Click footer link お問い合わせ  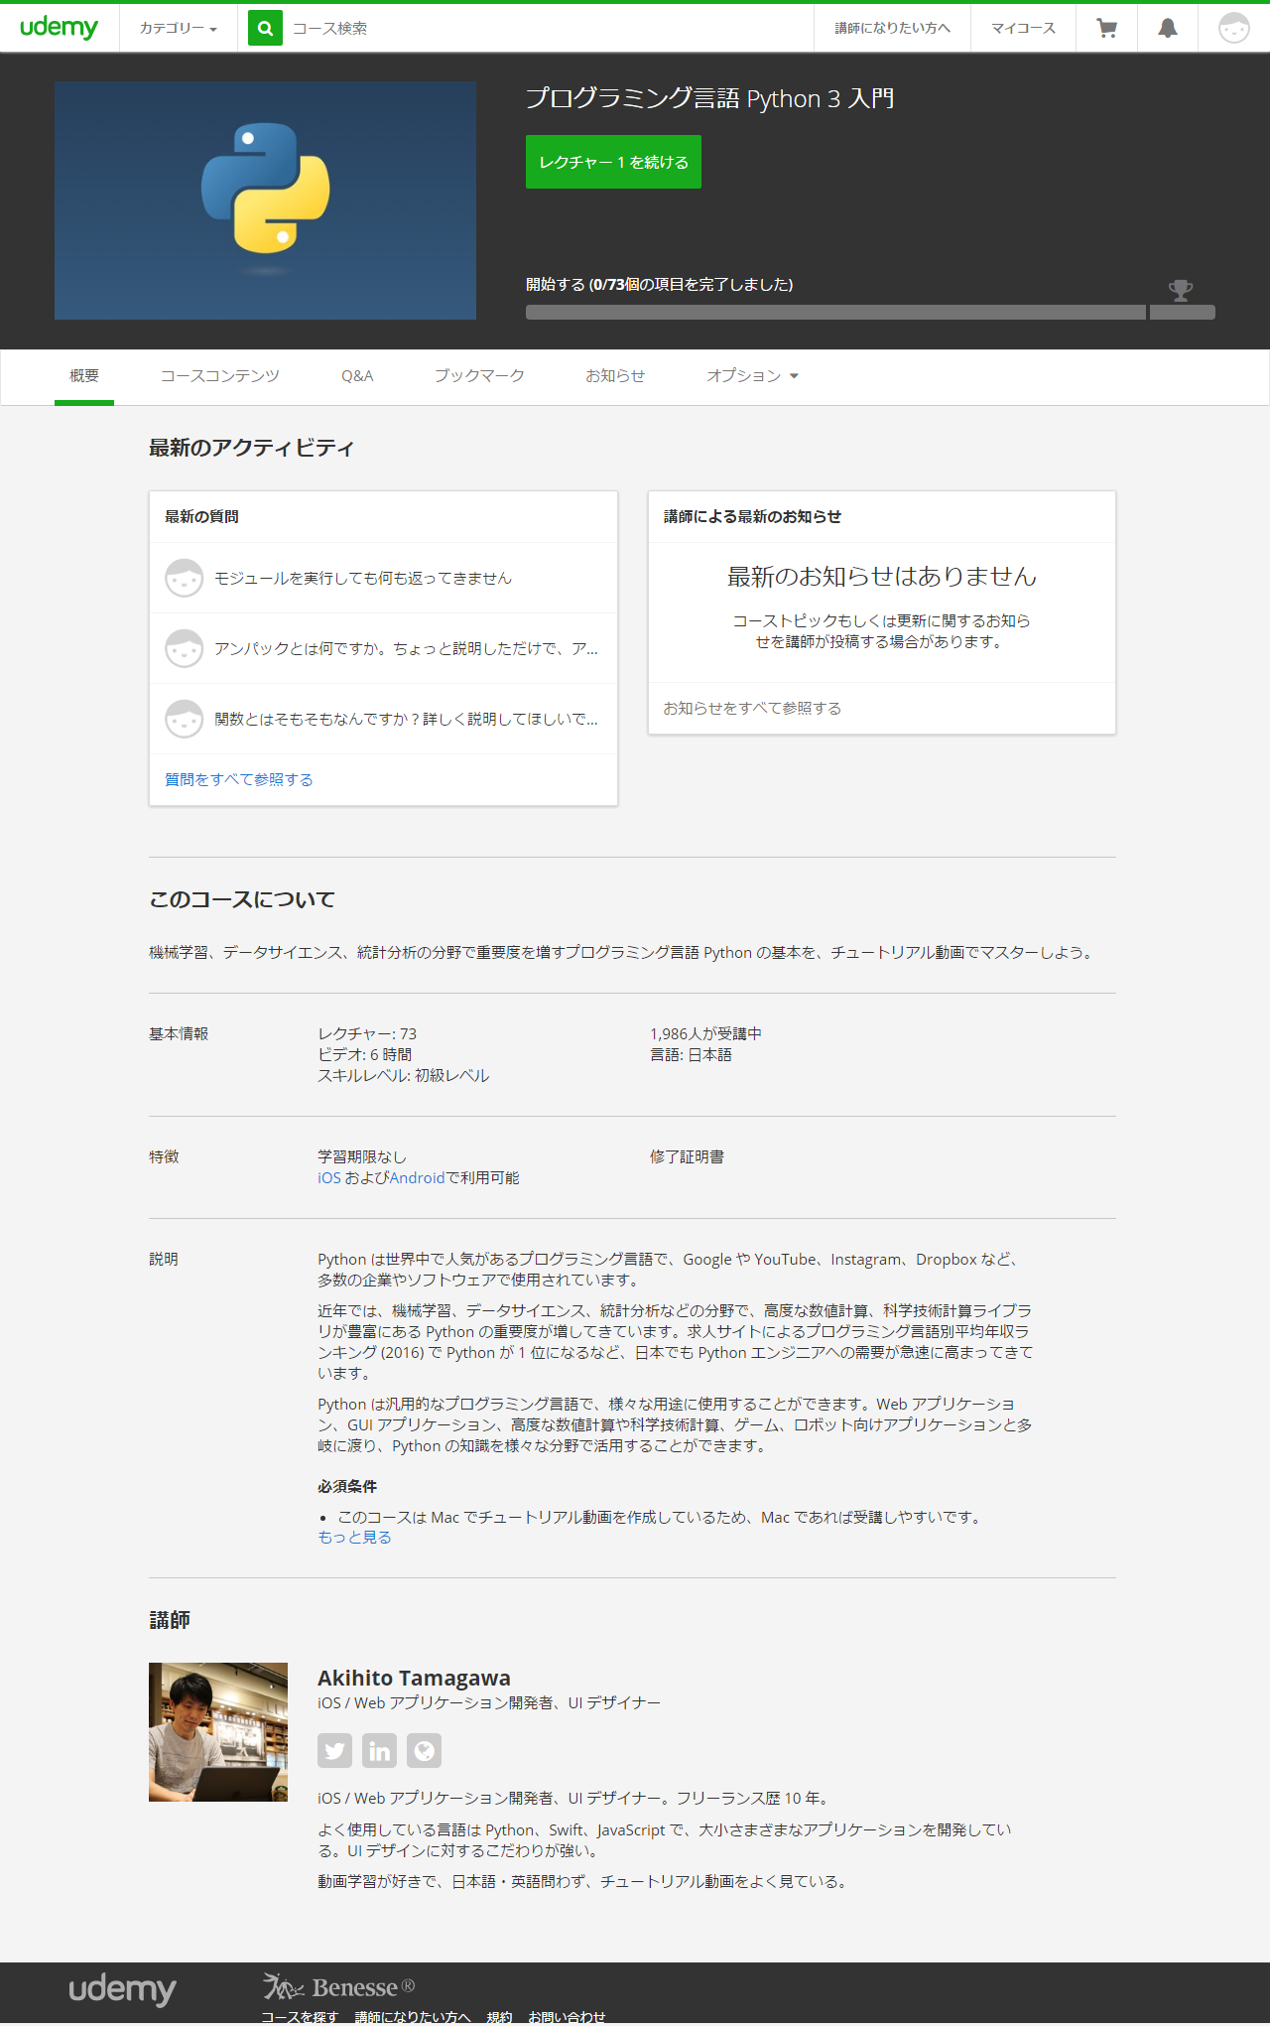coord(567,2017)
